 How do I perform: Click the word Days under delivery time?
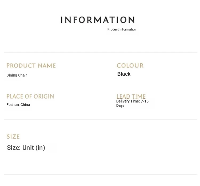pyautogui.click(x=120, y=106)
